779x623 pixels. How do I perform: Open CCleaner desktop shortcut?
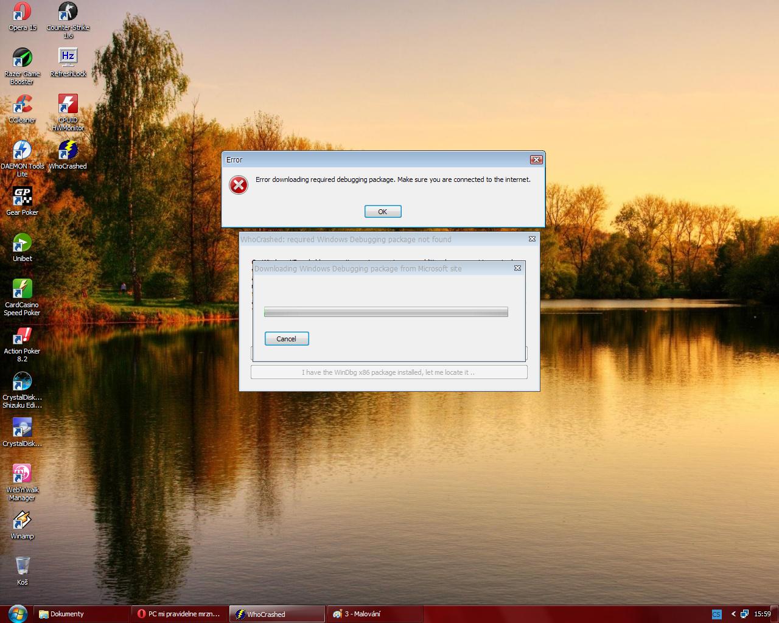tap(22, 105)
